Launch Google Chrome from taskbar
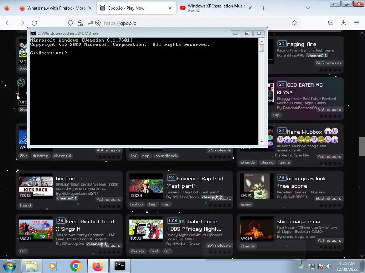The height and width of the screenshot is (273, 365). [76, 266]
